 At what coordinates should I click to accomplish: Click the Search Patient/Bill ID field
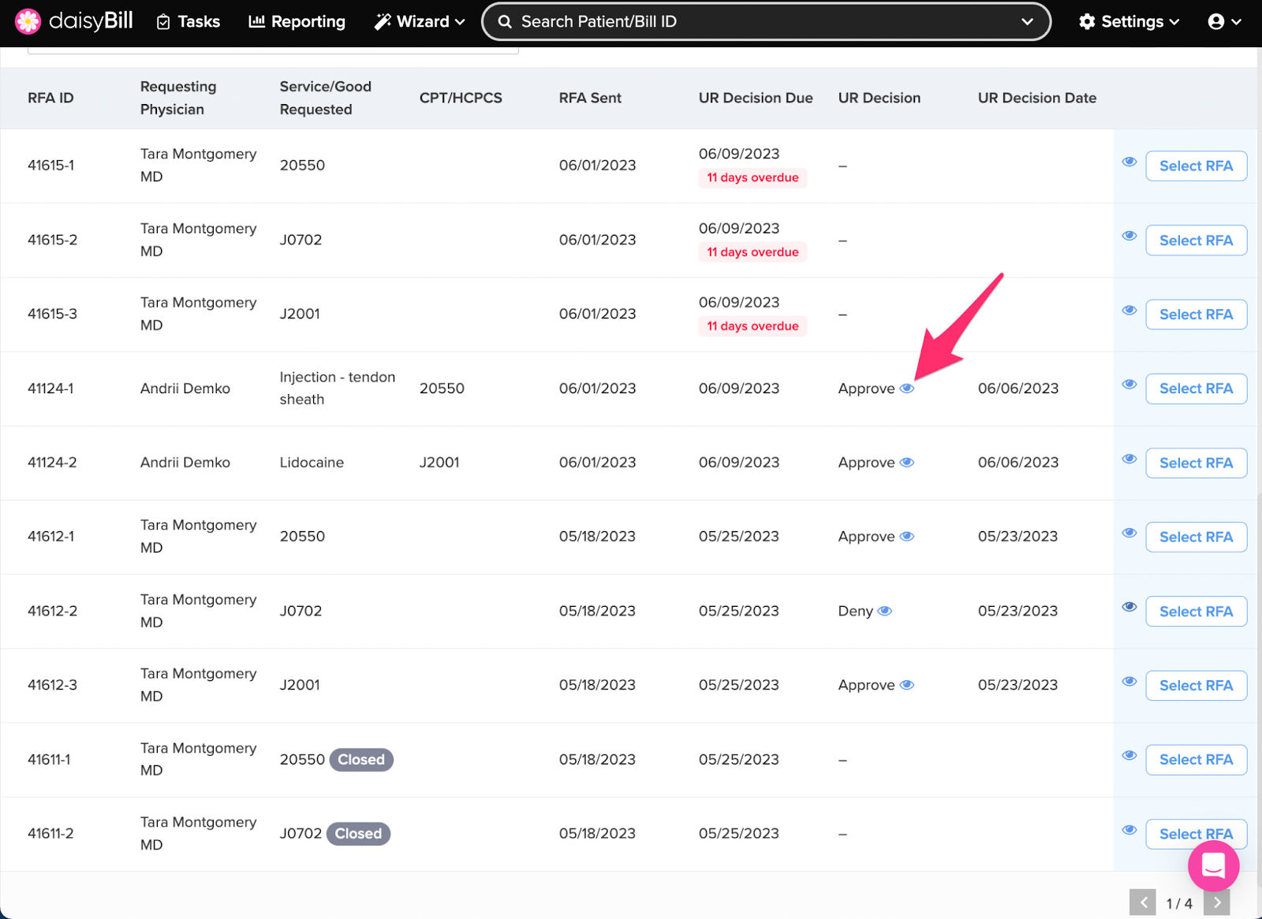pyautogui.click(x=765, y=21)
